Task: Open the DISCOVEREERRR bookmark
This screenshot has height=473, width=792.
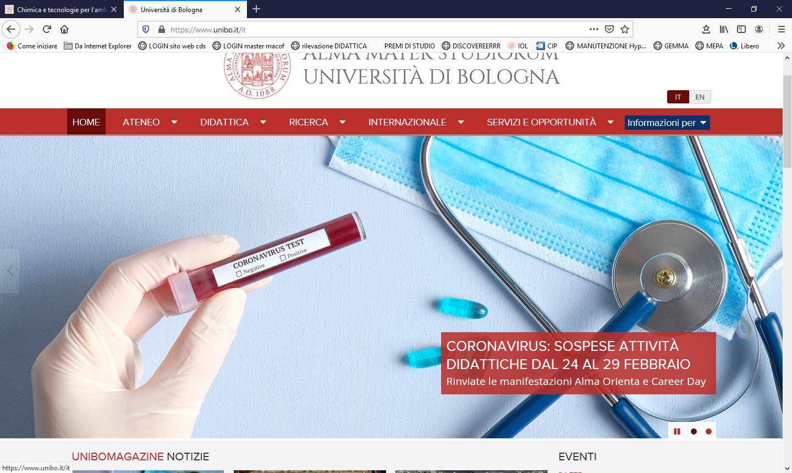Action: point(471,46)
